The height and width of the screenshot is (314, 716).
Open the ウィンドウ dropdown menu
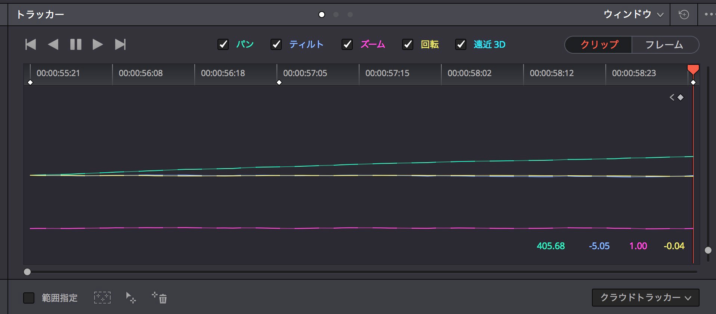[633, 15]
